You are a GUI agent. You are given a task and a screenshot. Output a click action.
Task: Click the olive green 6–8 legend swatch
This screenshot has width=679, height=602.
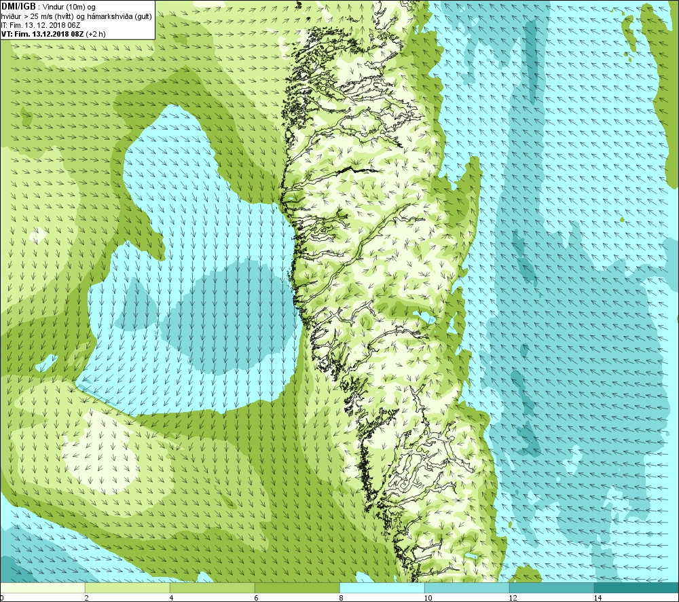[x=297, y=588]
